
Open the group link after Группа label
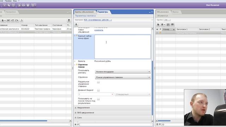[x=167, y=20]
